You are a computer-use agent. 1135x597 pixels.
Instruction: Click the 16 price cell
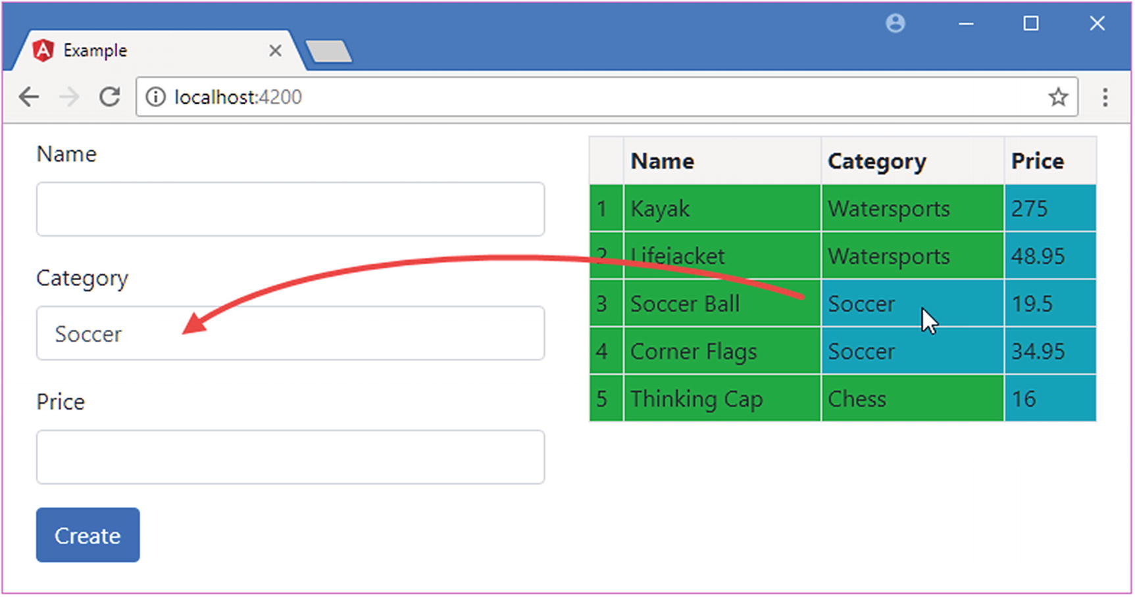click(x=1050, y=398)
